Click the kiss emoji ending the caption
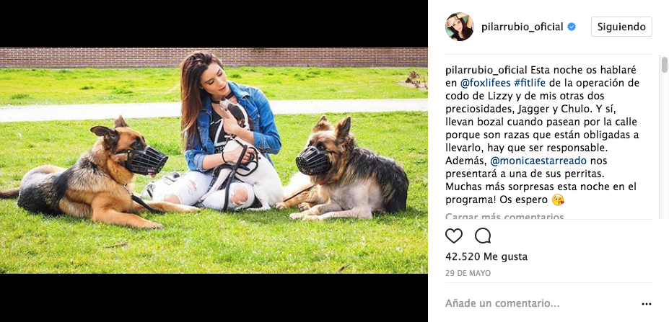 558,200
